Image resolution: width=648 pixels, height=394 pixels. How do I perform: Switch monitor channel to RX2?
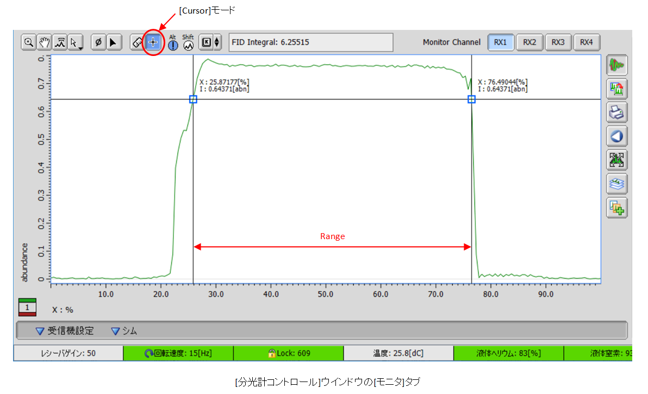click(529, 42)
